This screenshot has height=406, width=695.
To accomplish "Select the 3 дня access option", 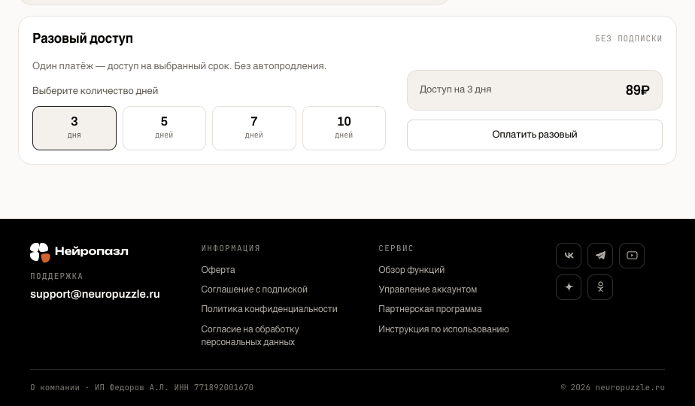I will tap(74, 128).
